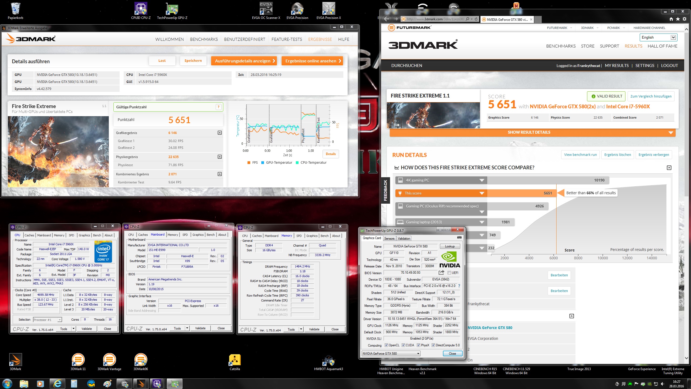Open the 3DMark Vantage desktop shortcut
Image resolution: width=691 pixels, height=389 pixels.
click(109, 362)
